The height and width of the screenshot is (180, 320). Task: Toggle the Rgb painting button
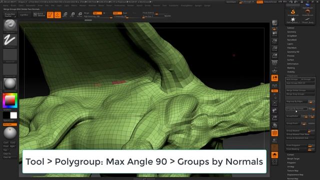pyautogui.click(x=97, y=13)
